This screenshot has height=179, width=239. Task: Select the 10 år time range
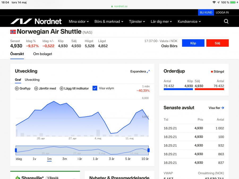tap(145, 159)
